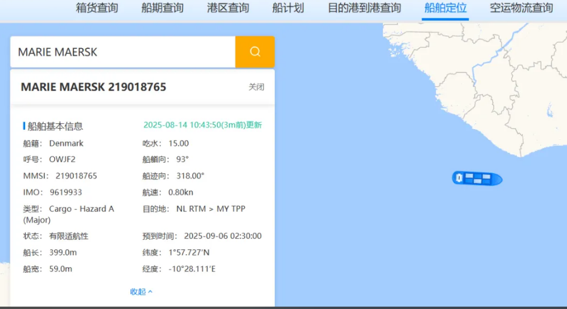Screen dimensions: 567x309
Task: Switch to the 港区查询 tab
Action: [228, 8]
